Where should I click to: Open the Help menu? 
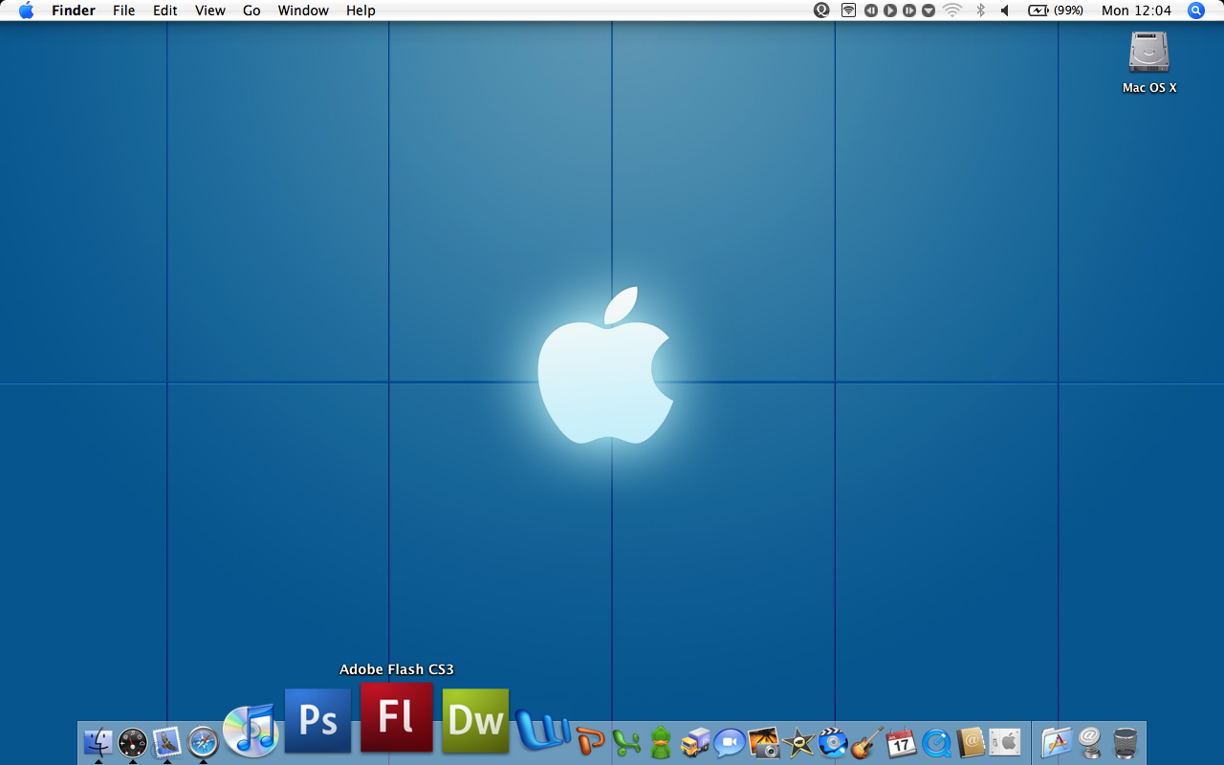click(361, 11)
